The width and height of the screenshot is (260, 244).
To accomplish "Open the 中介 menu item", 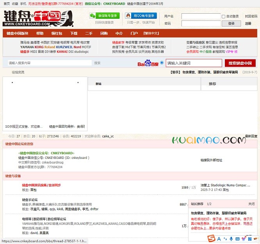I will pos(119,33).
